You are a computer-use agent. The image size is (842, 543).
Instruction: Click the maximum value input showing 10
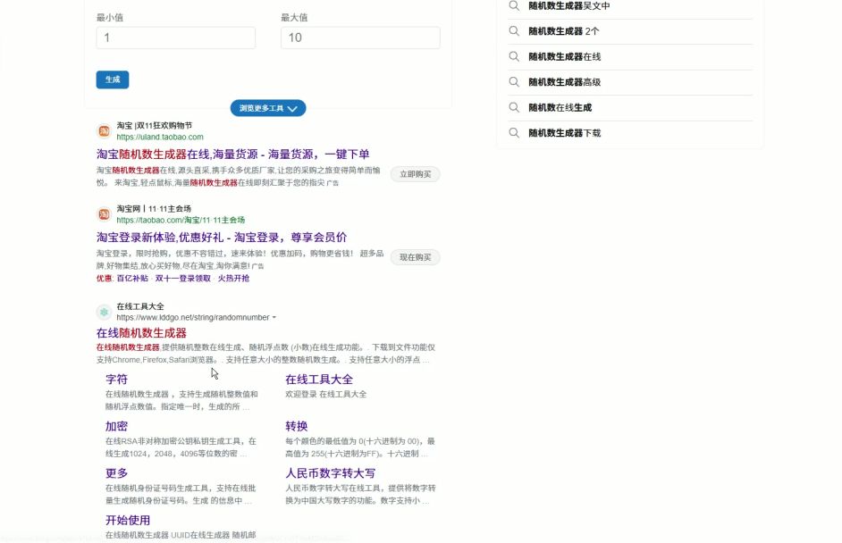point(360,38)
